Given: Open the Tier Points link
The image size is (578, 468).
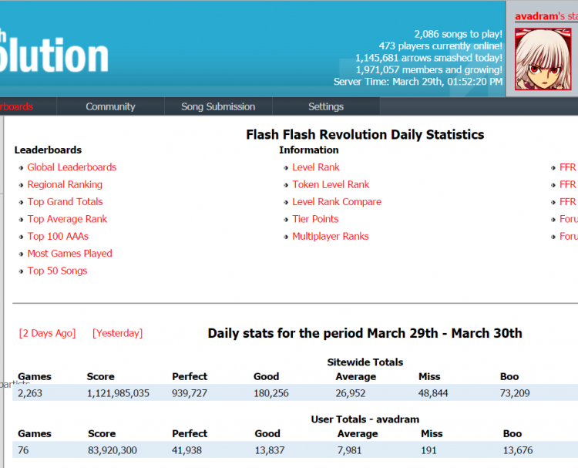Looking at the screenshot, I should click(x=315, y=219).
